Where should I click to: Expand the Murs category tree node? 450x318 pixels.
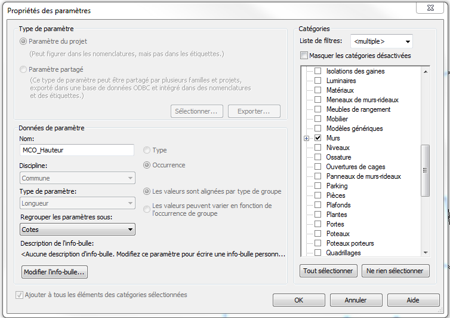307,138
